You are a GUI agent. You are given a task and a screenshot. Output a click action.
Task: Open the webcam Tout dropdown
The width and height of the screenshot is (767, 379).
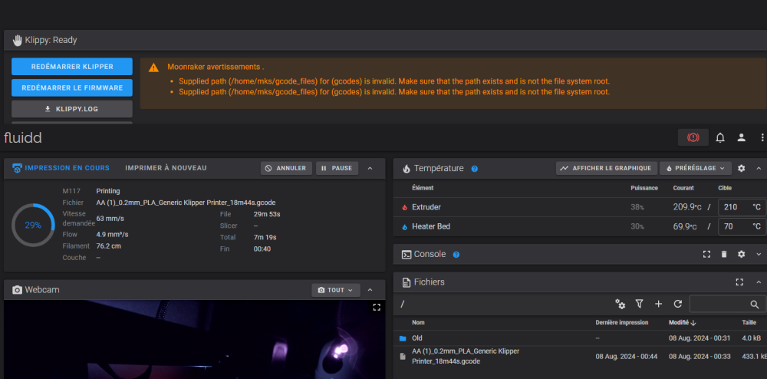pyautogui.click(x=336, y=290)
